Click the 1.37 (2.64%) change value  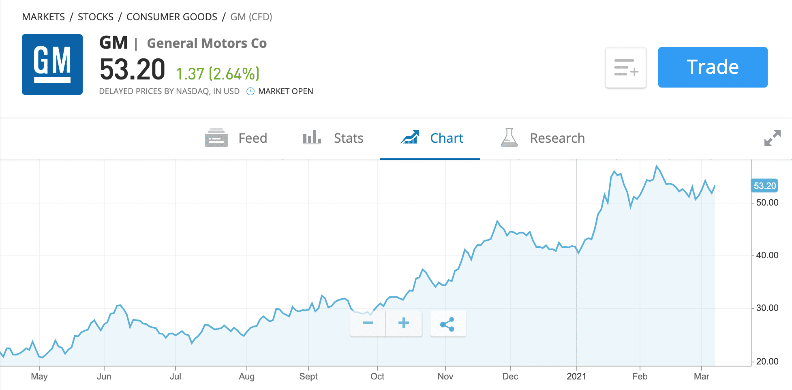pos(218,74)
